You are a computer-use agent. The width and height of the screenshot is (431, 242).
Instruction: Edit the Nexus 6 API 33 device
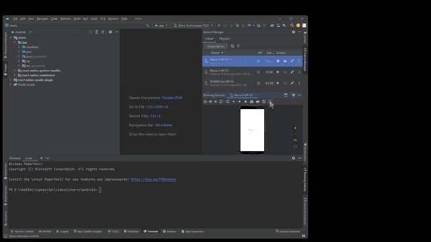(x=292, y=72)
